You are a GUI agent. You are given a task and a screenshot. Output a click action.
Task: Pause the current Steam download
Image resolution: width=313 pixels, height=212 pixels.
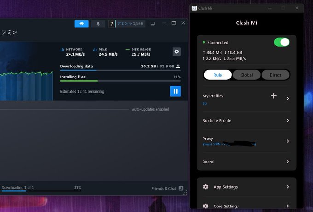pos(175,91)
